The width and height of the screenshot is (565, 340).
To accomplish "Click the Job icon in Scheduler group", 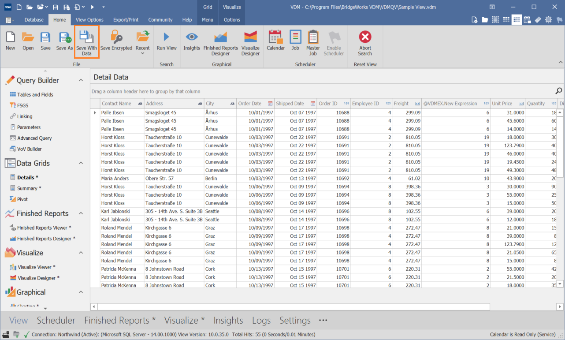I will [x=295, y=41].
